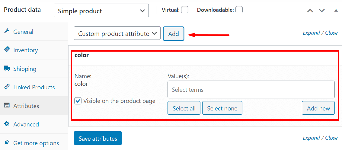Open the Inventory tab label
The width and height of the screenshot is (342, 150).
click(x=26, y=50)
